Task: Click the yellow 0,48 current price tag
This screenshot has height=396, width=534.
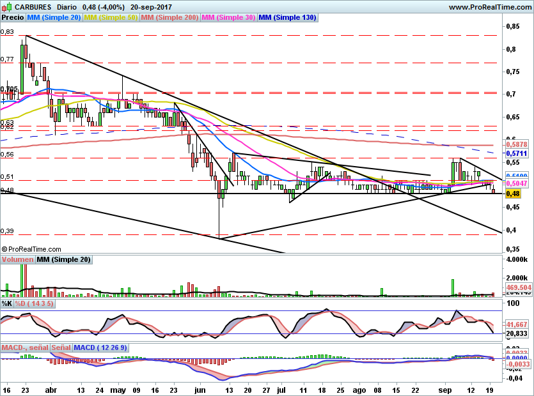Action: point(512,194)
